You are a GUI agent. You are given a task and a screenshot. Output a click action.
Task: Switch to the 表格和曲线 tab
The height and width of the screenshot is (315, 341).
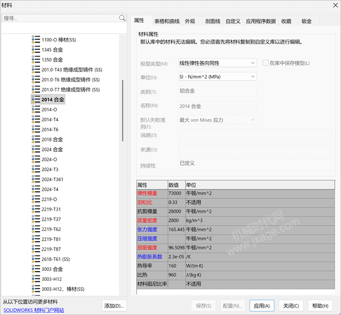(167, 21)
